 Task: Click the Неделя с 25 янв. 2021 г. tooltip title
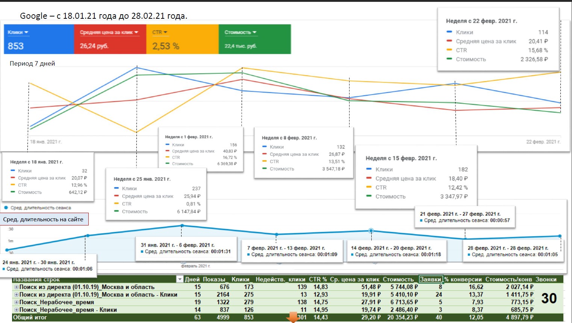tap(142, 179)
